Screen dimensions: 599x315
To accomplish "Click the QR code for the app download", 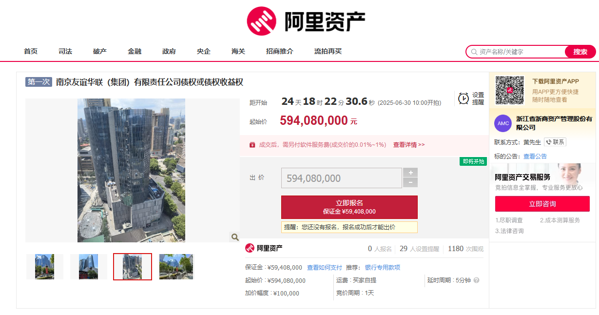I will 510,90.
